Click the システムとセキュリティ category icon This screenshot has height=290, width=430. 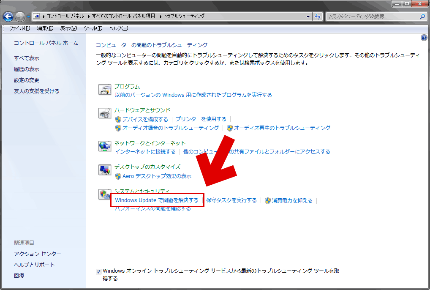[x=104, y=194]
